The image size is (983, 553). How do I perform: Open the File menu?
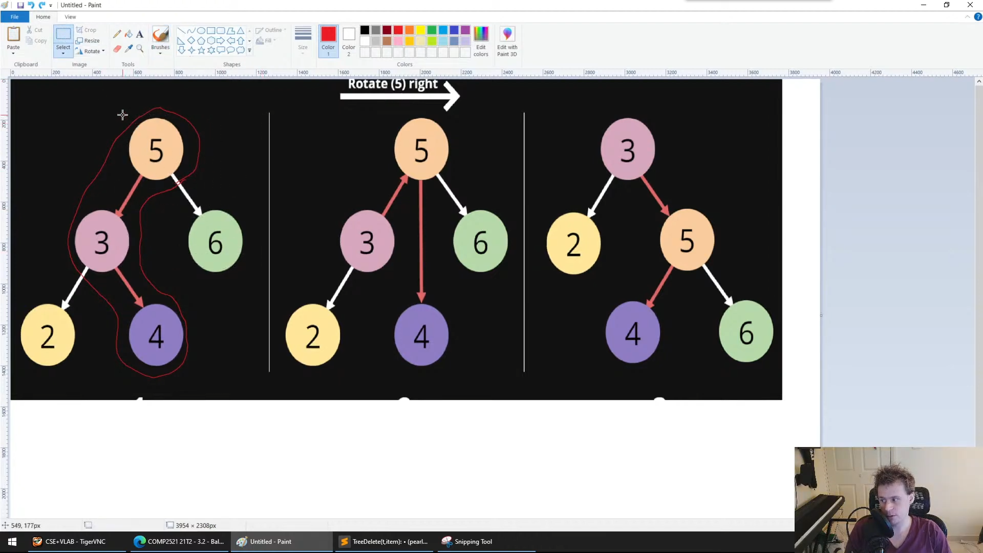tap(14, 17)
